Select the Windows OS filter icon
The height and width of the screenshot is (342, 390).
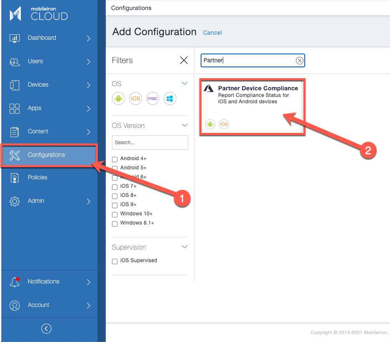pos(170,99)
